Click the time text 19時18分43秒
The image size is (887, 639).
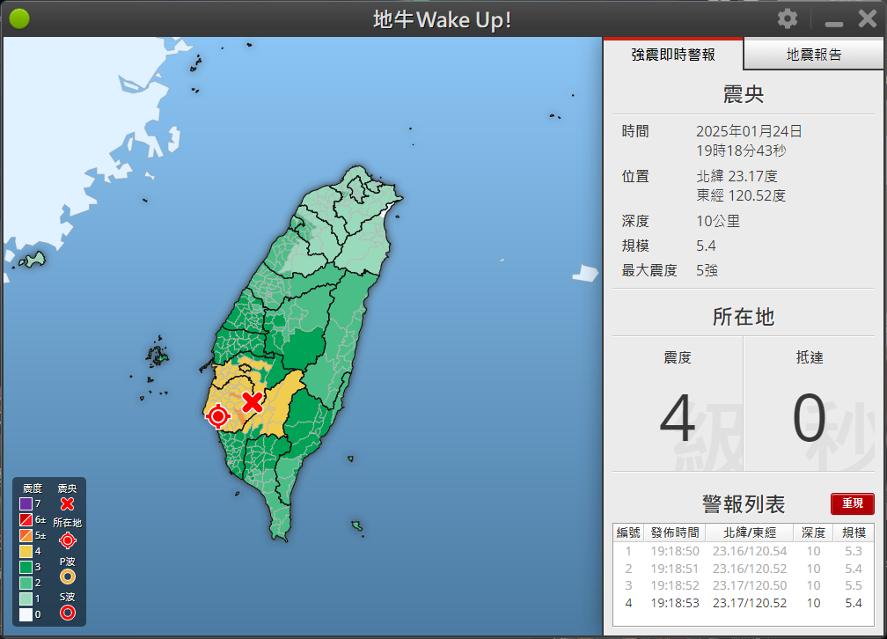(x=741, y=151)
